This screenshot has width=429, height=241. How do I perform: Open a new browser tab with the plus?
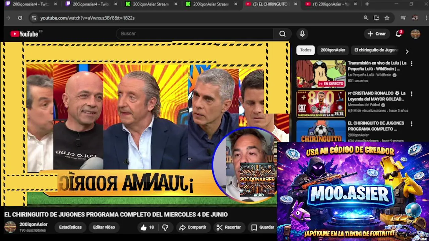coord(367,4)
